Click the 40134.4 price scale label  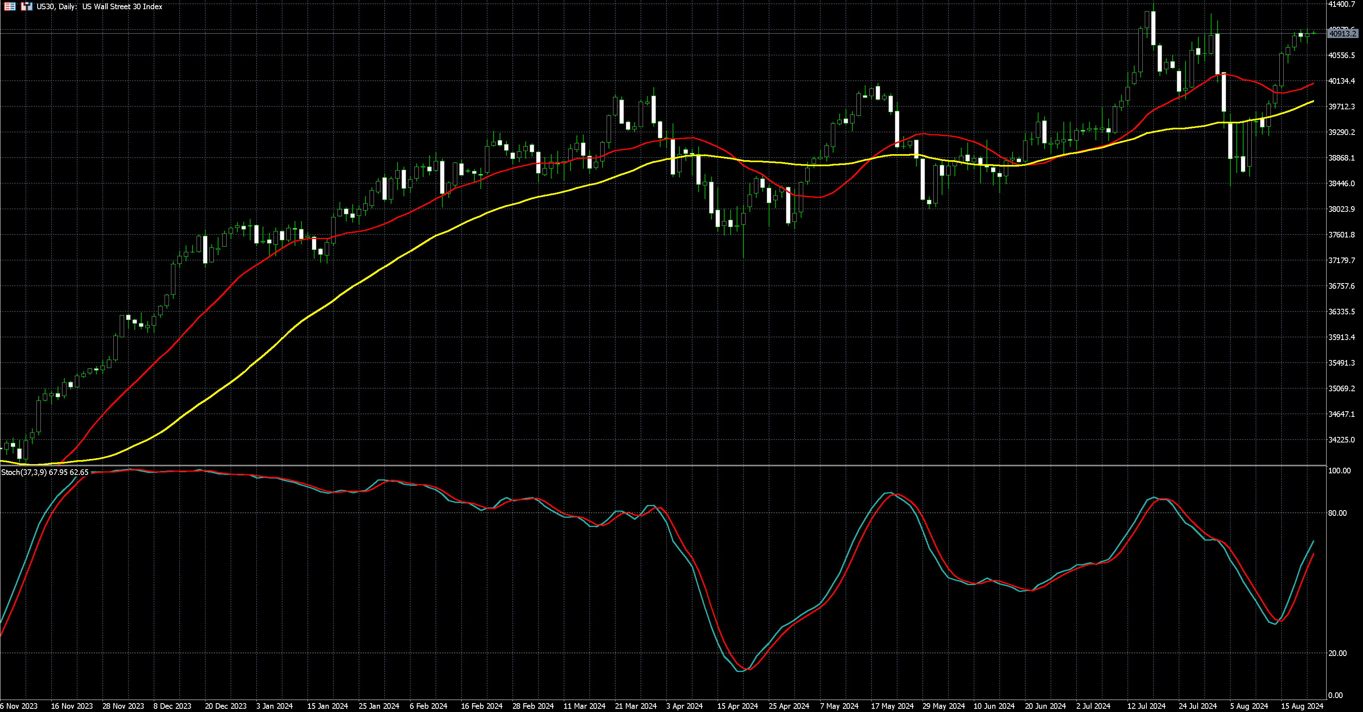click(x=1342, y=81)
